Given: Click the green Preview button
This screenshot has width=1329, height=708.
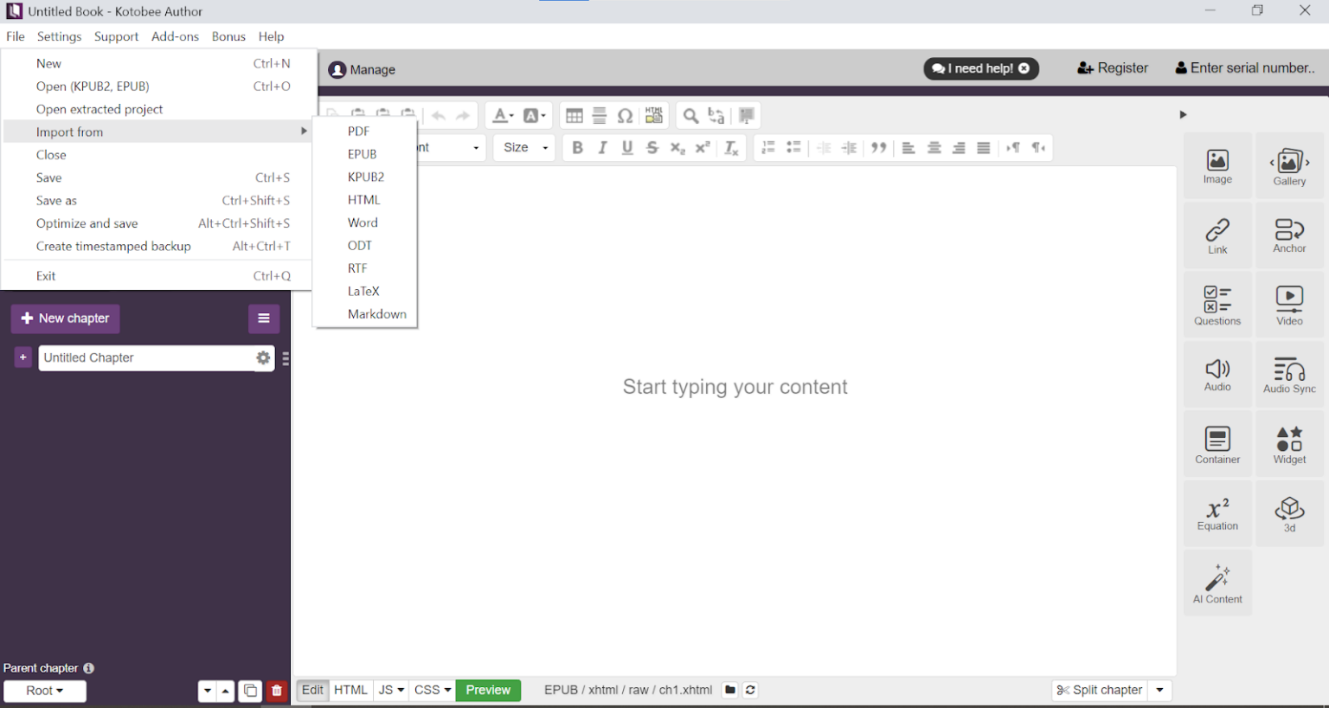Looking at the screenshot, I should pos(488,690).
